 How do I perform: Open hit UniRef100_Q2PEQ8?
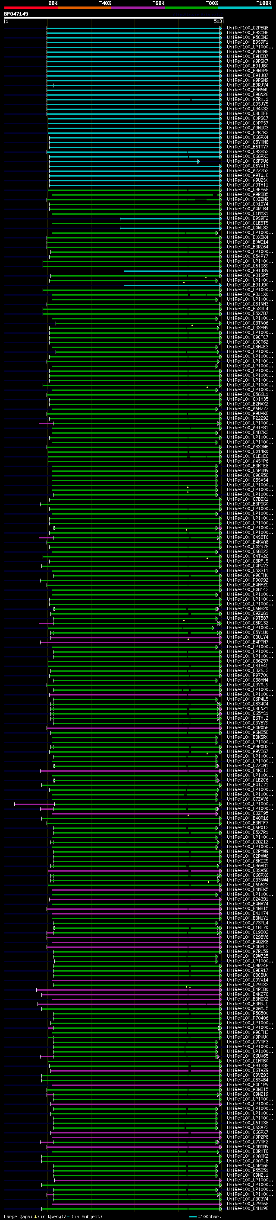[248, 28]
